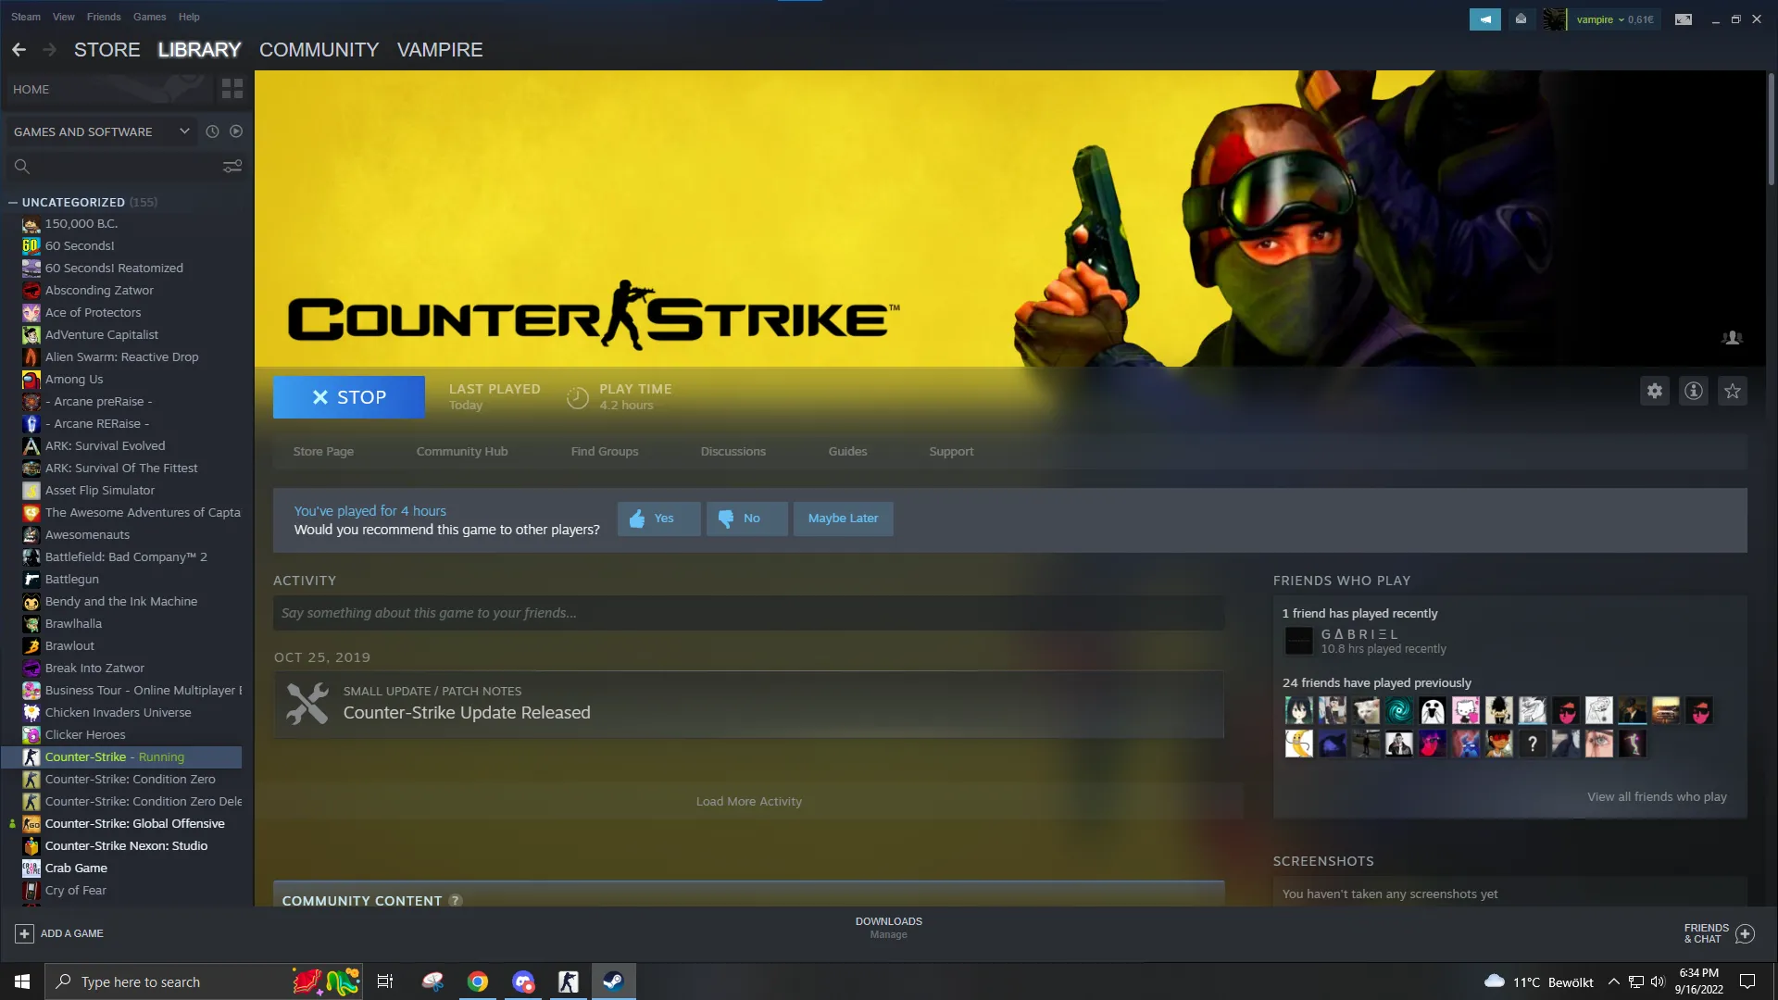View all friends who play
Viewport: 1778px width, 1000px height.
click(x=1657, y=797)
